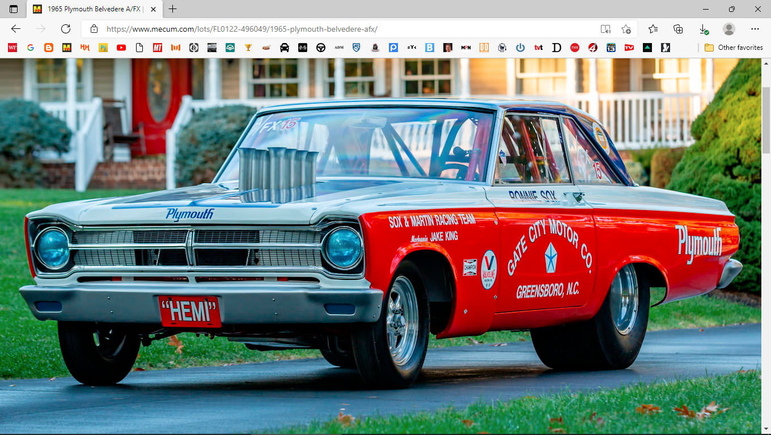Open the green triangle on black bookmark

(x=647, y=48)
